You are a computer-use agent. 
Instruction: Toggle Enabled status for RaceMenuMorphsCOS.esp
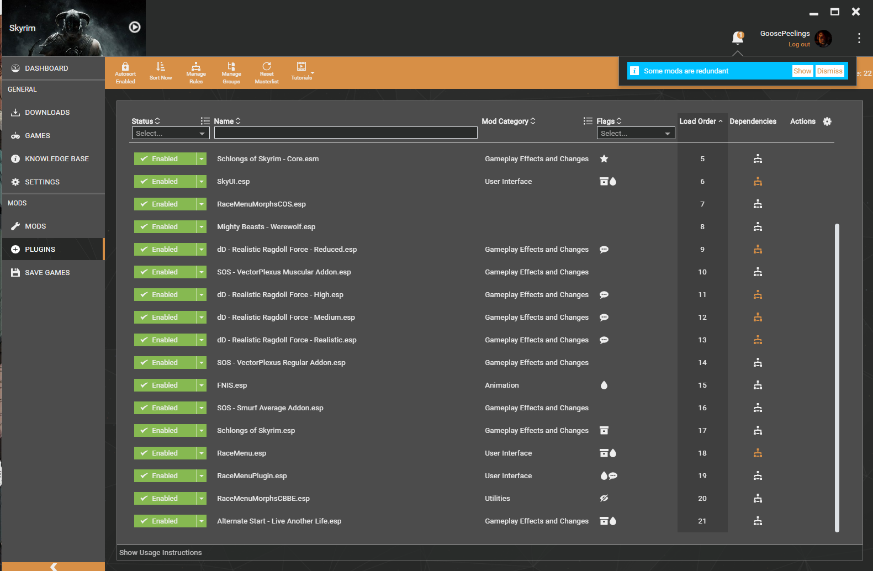[x=165, y=204]
